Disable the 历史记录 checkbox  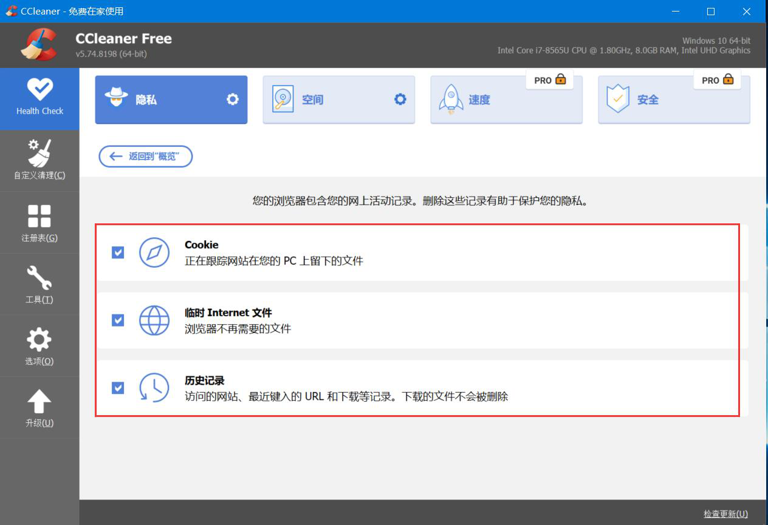[x=118, y=388]
